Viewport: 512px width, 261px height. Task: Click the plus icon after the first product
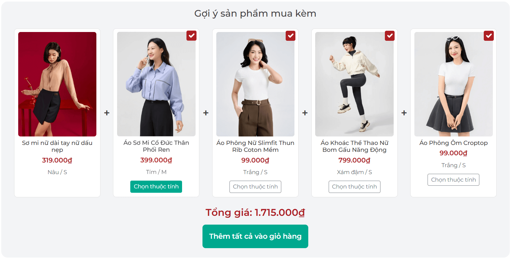click(107, 112)
